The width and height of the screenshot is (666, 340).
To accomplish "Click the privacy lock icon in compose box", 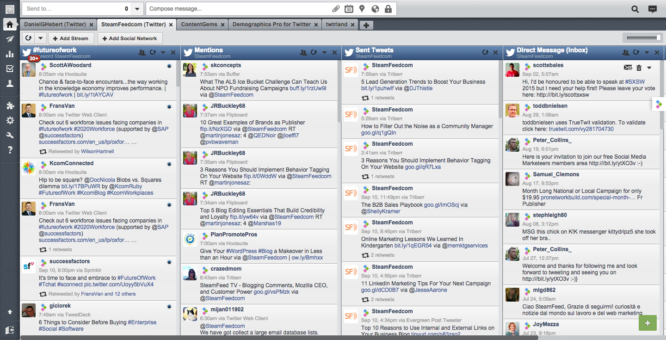I will click(x=388, y=9).
